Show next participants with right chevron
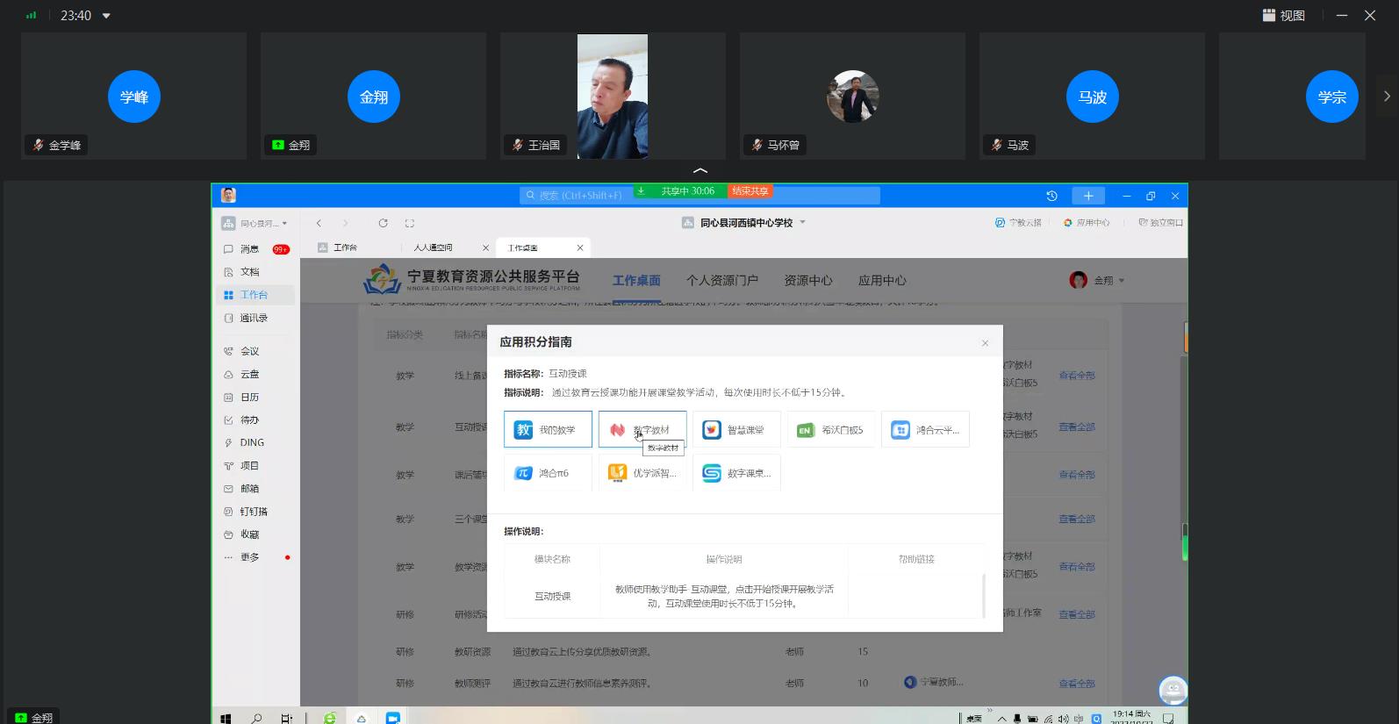Image resolution: width=1399 pixels, height=724 pixels. (1387, 97)
